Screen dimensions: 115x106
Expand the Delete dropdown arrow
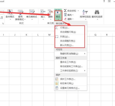pyautogui.click(x=51, y=19)
